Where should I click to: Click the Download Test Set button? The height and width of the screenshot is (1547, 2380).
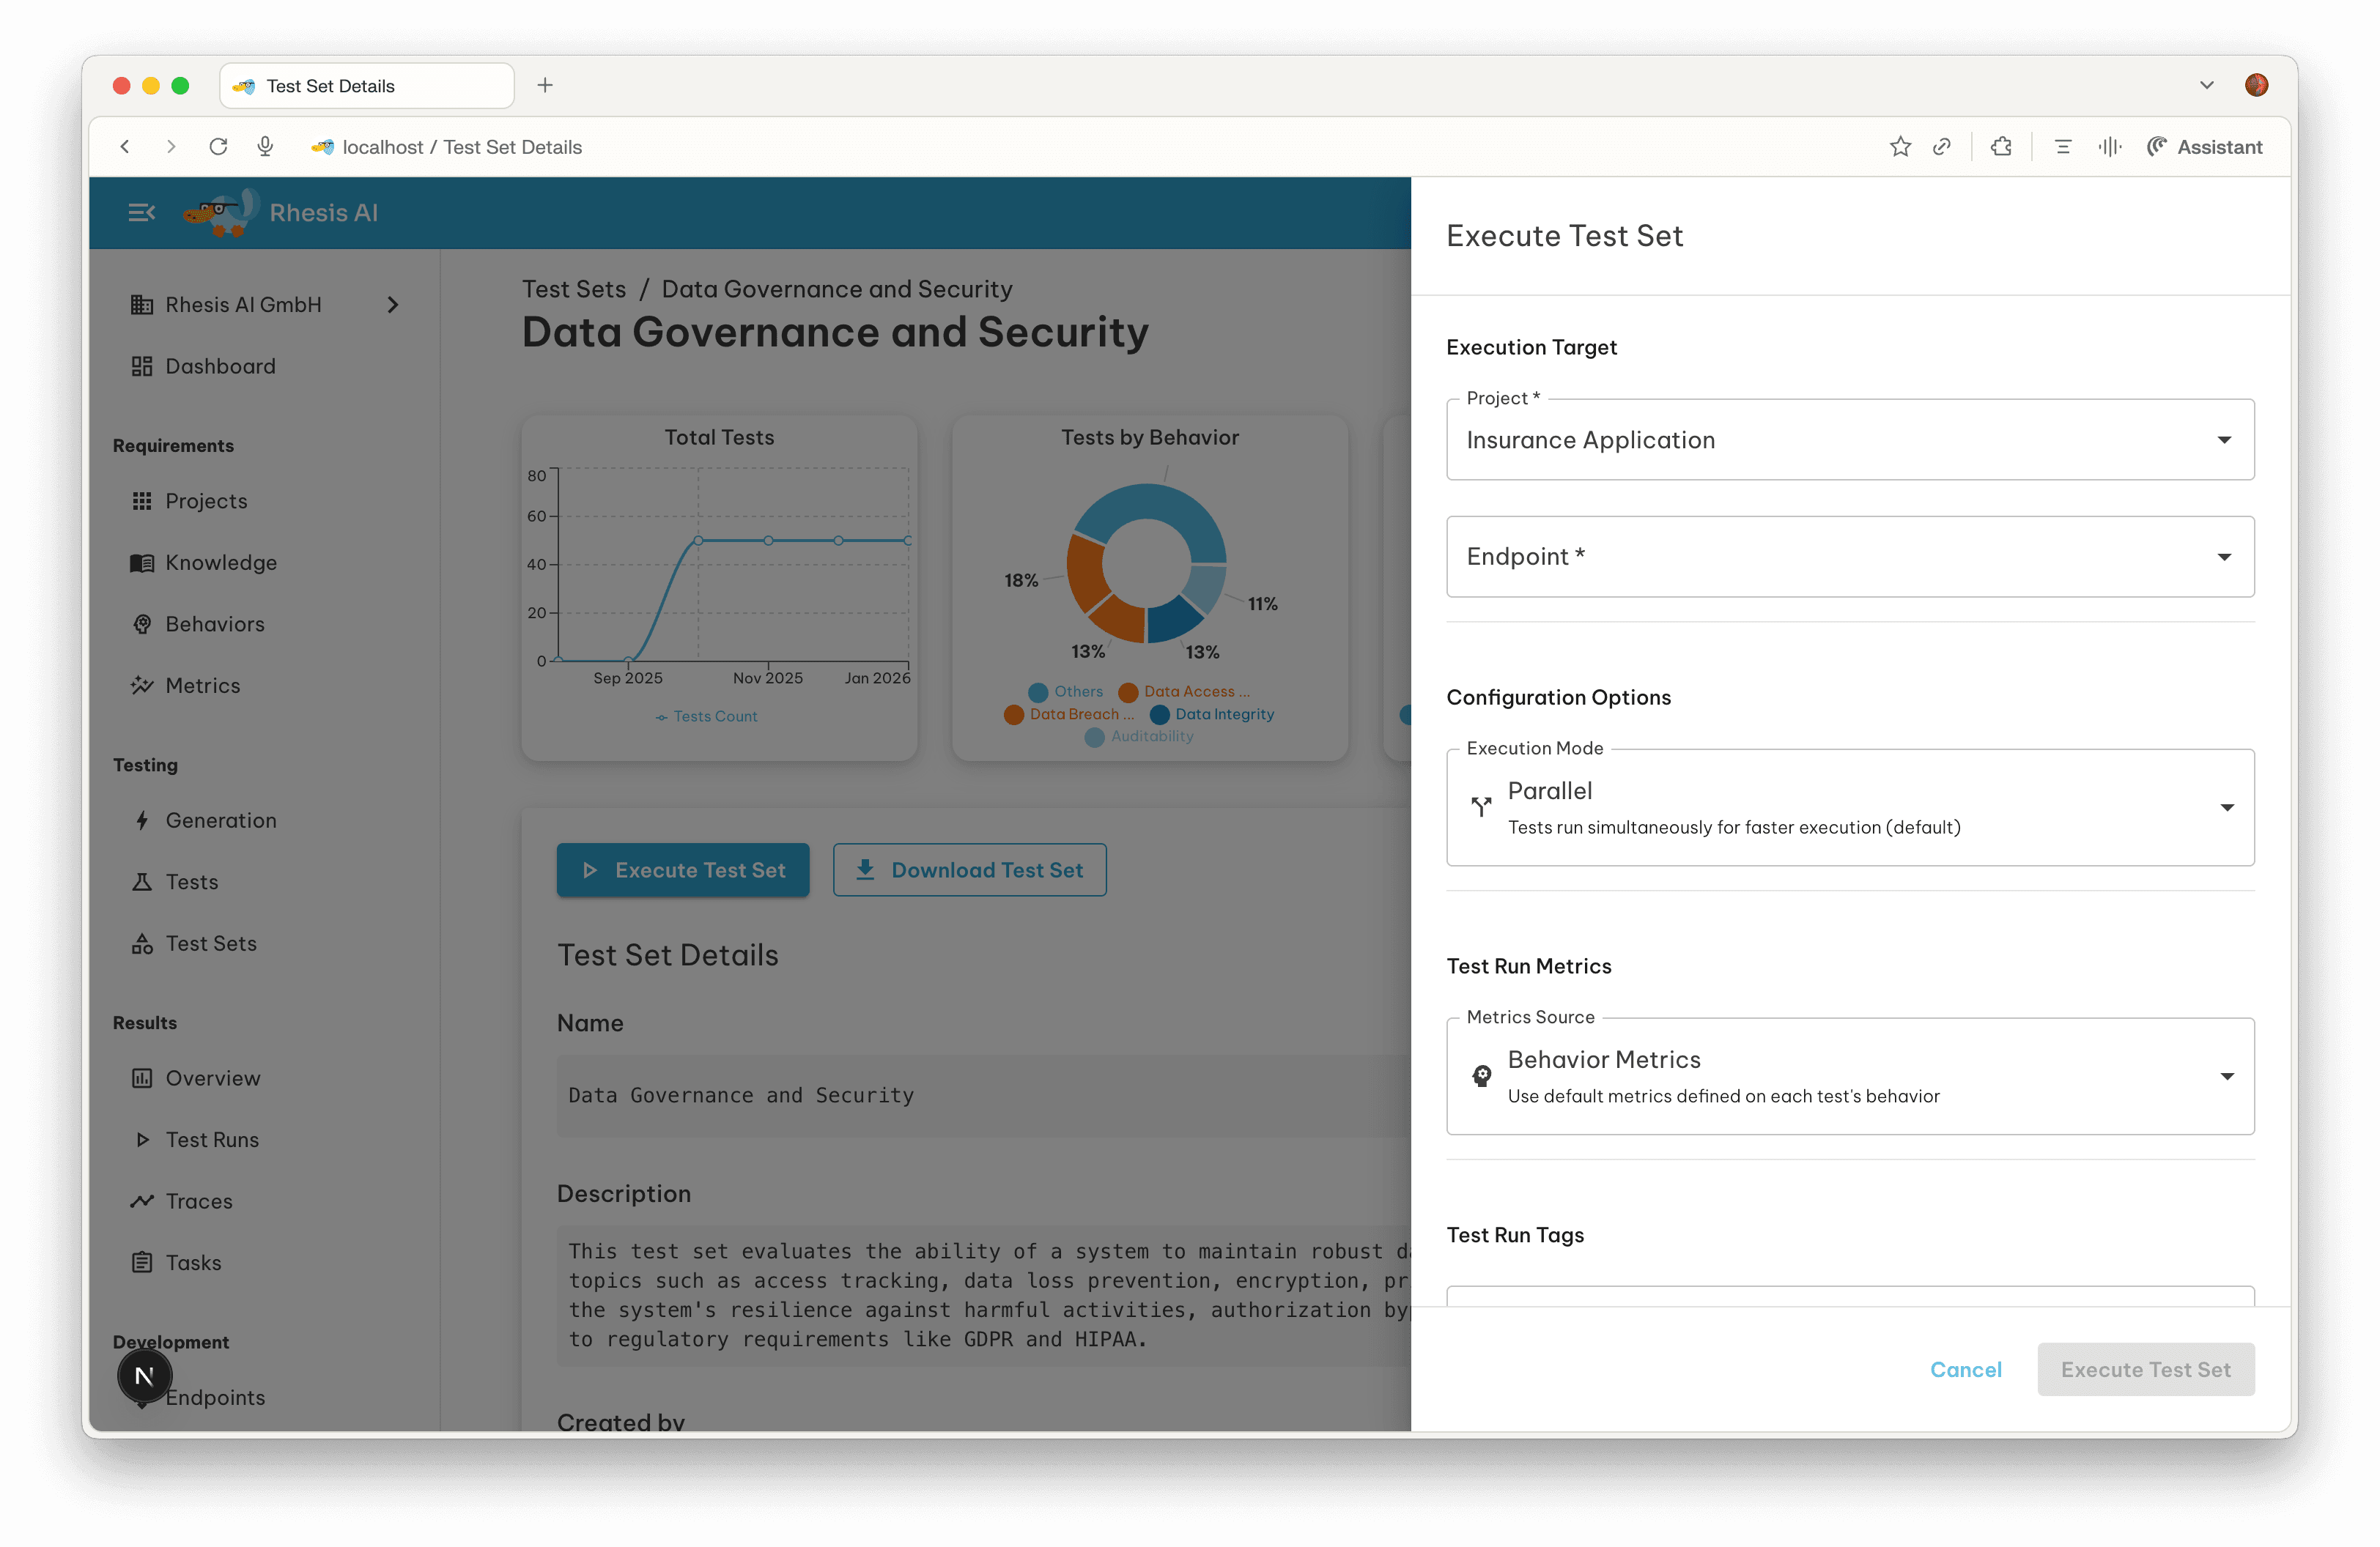click(969, 869)
